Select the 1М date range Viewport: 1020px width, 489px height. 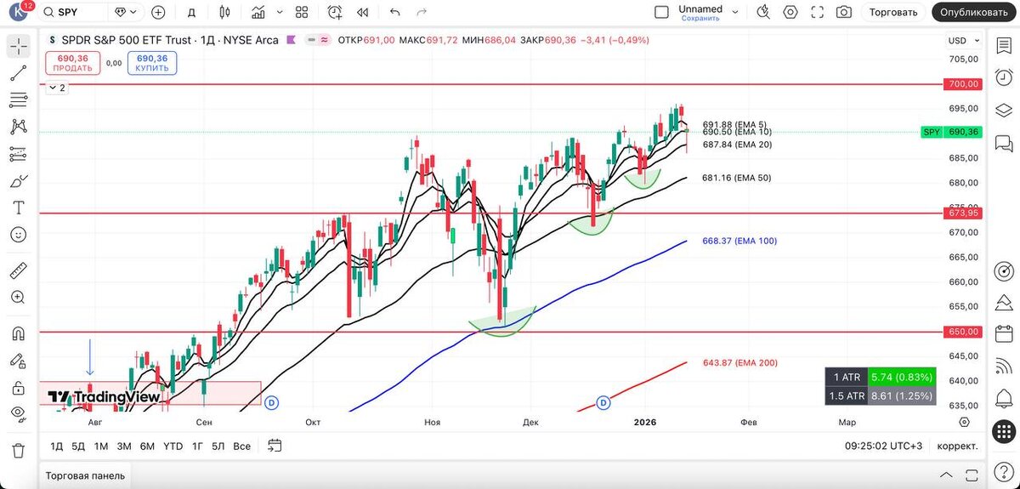click(101, 446)
